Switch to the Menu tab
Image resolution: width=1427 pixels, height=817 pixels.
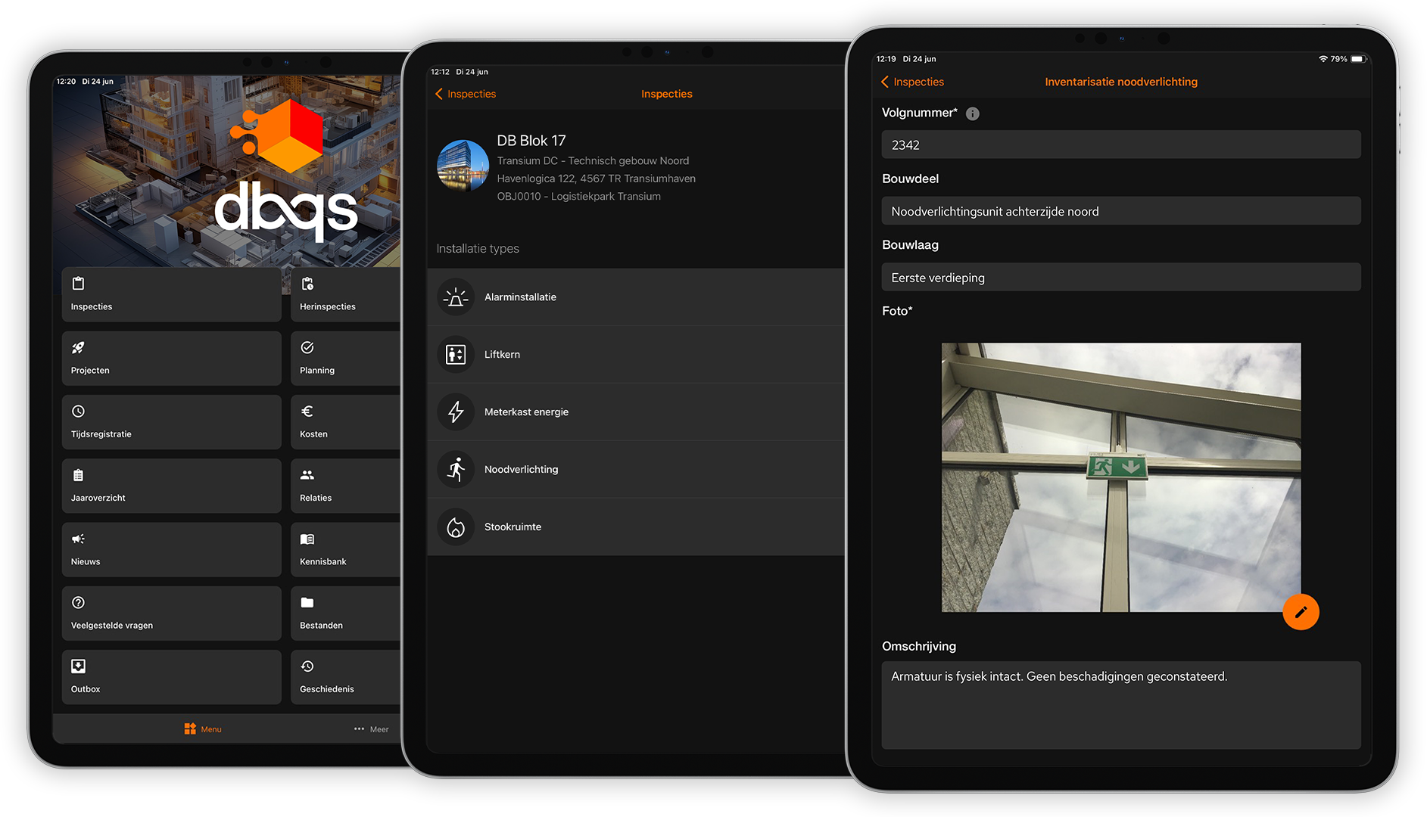pyautogui.click(x=203, y=729)
